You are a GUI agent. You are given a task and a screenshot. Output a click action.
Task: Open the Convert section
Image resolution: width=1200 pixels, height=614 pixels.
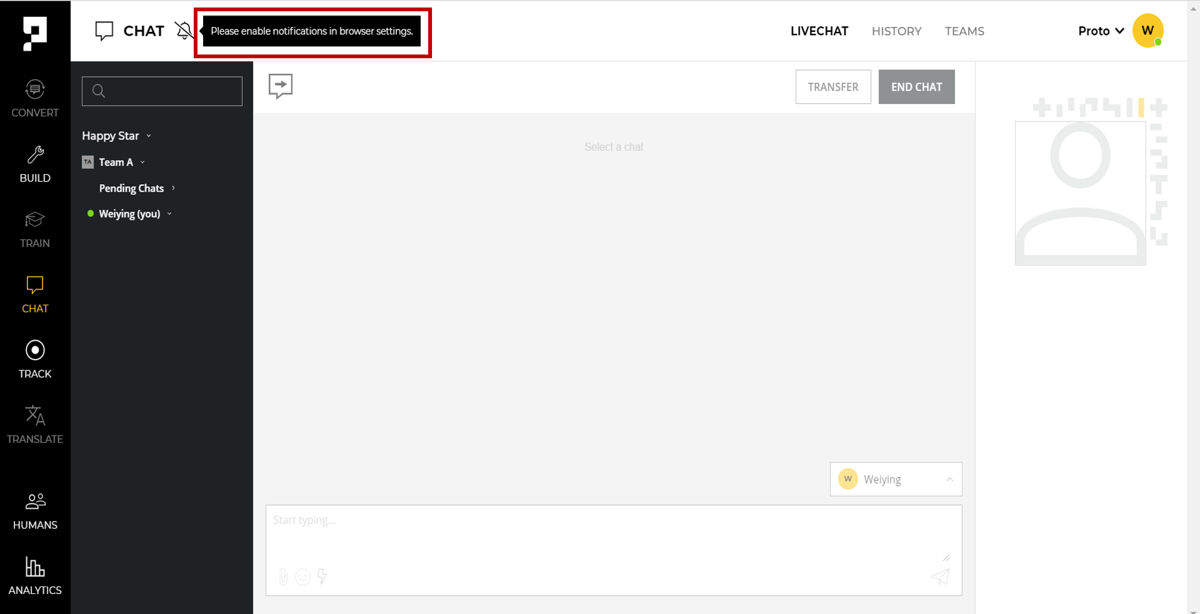point(35,98)
